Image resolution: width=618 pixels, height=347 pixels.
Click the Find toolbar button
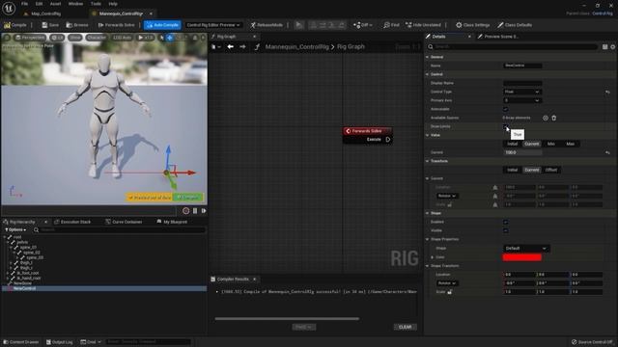point(391,25)
